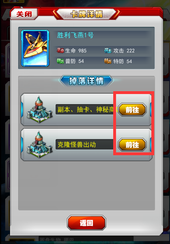Click the 克隆怪兽出动 source label
The height and width of the screenshot is (244, 170).
click(77, 145)
